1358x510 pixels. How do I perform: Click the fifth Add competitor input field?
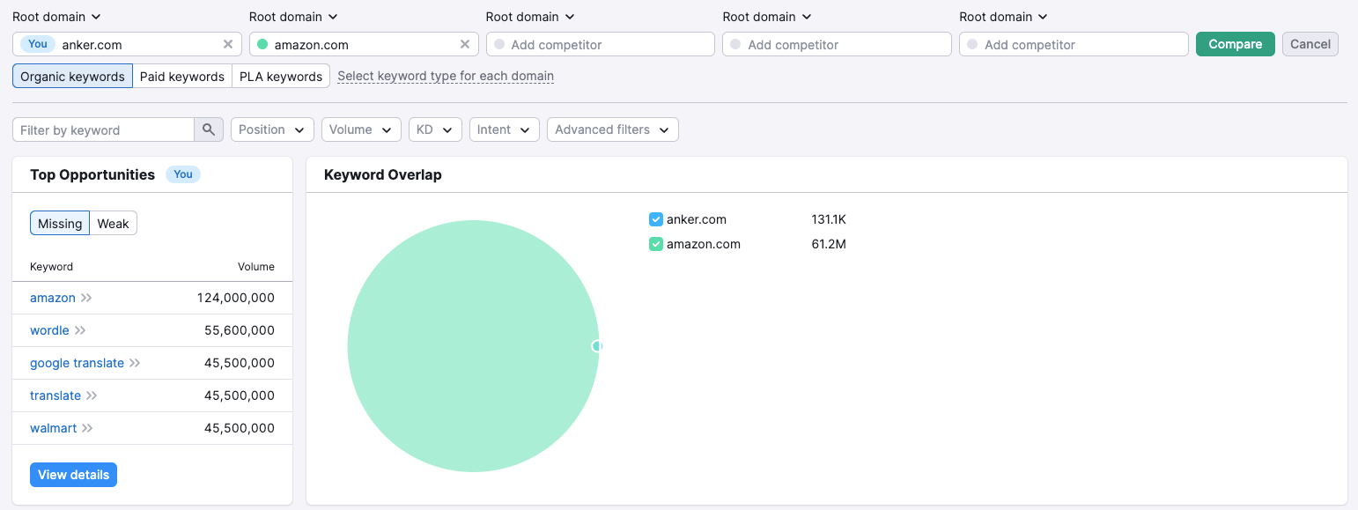pyautogui.click(x=1074, y=44)
